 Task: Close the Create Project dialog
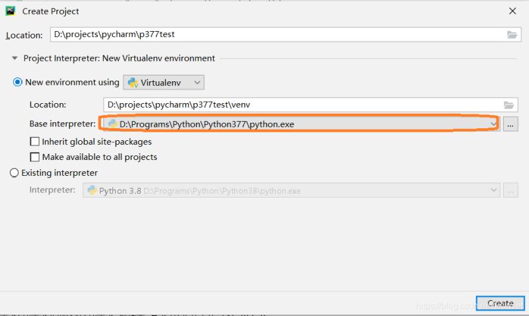pos(512,11)
